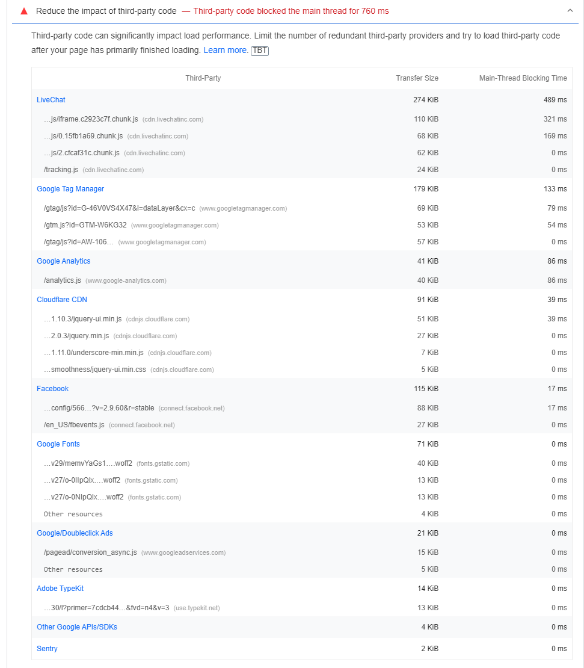This screenshot has height=668, width=584.
Task: Sort by Main-Thread Blocking Time header
Action: (x=522, y=78)
